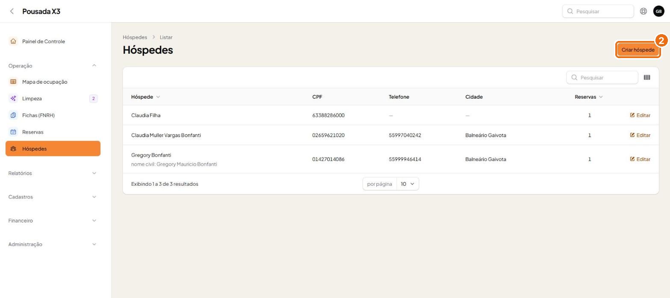
Task: Open the GB user avatar menu
Action: [x=658, y=12]
